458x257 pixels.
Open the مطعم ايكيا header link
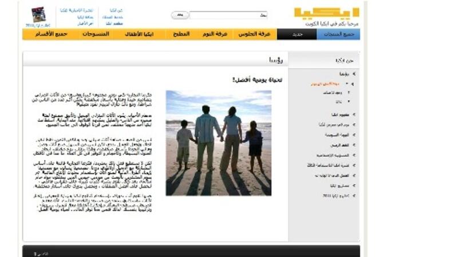coord(114,23)
